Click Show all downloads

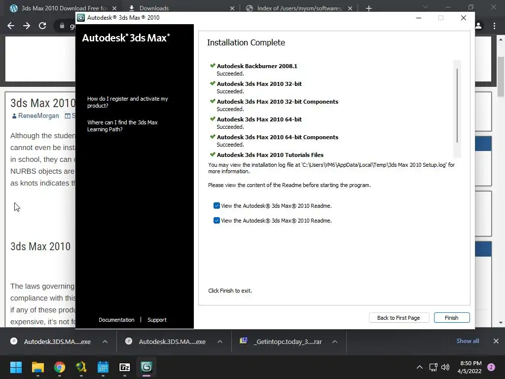(x=468, y=341)
